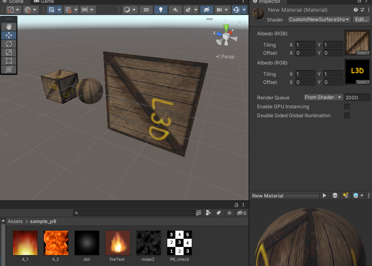
Task: Open the material help icon
Action: click(x=356, y=10)
